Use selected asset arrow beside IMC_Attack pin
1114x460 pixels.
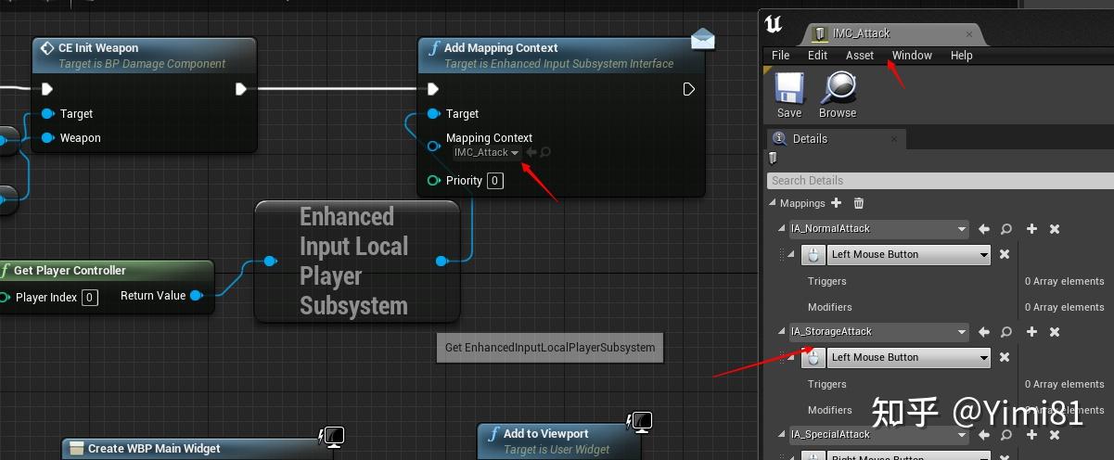click(x=531, y=152)
